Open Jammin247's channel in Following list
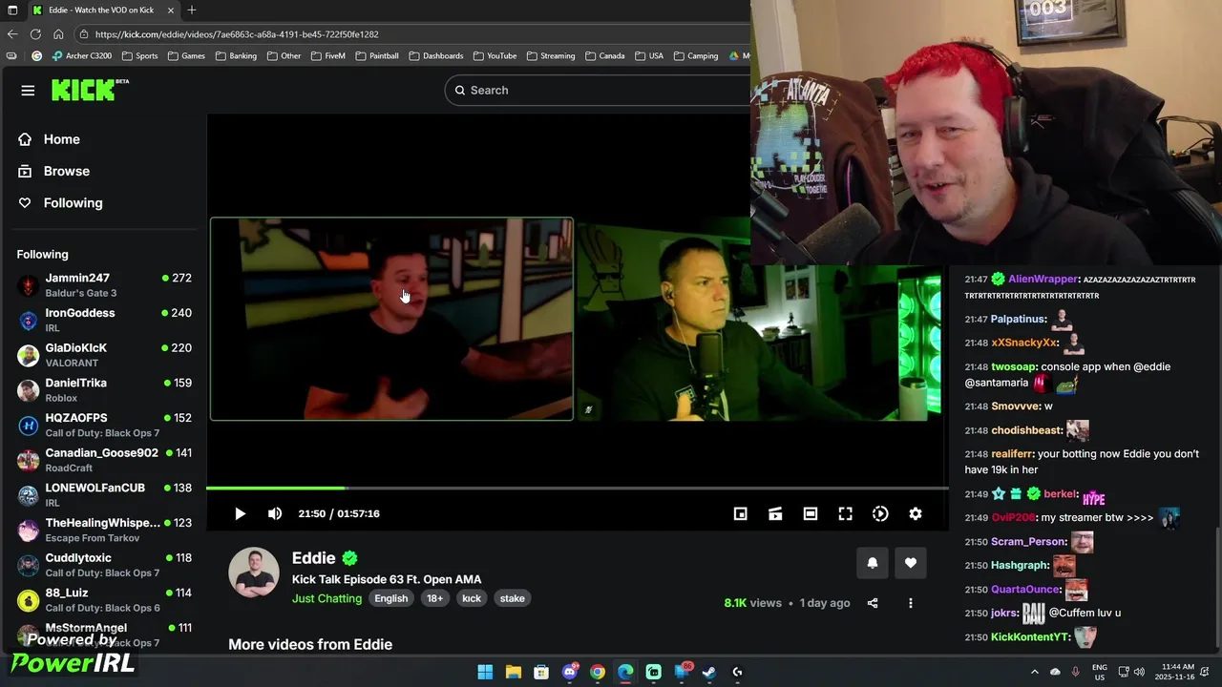Viewport: 1222px width, 687px height. pos(104,285)
